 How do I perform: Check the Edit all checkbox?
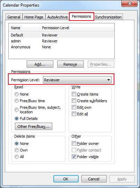pyautogui.click(x=74, y=114)
